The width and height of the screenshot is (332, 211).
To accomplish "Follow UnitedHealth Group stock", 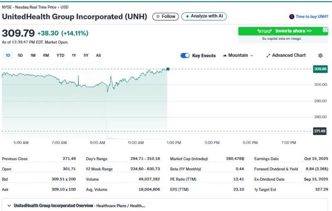I will tap(166, 16).
